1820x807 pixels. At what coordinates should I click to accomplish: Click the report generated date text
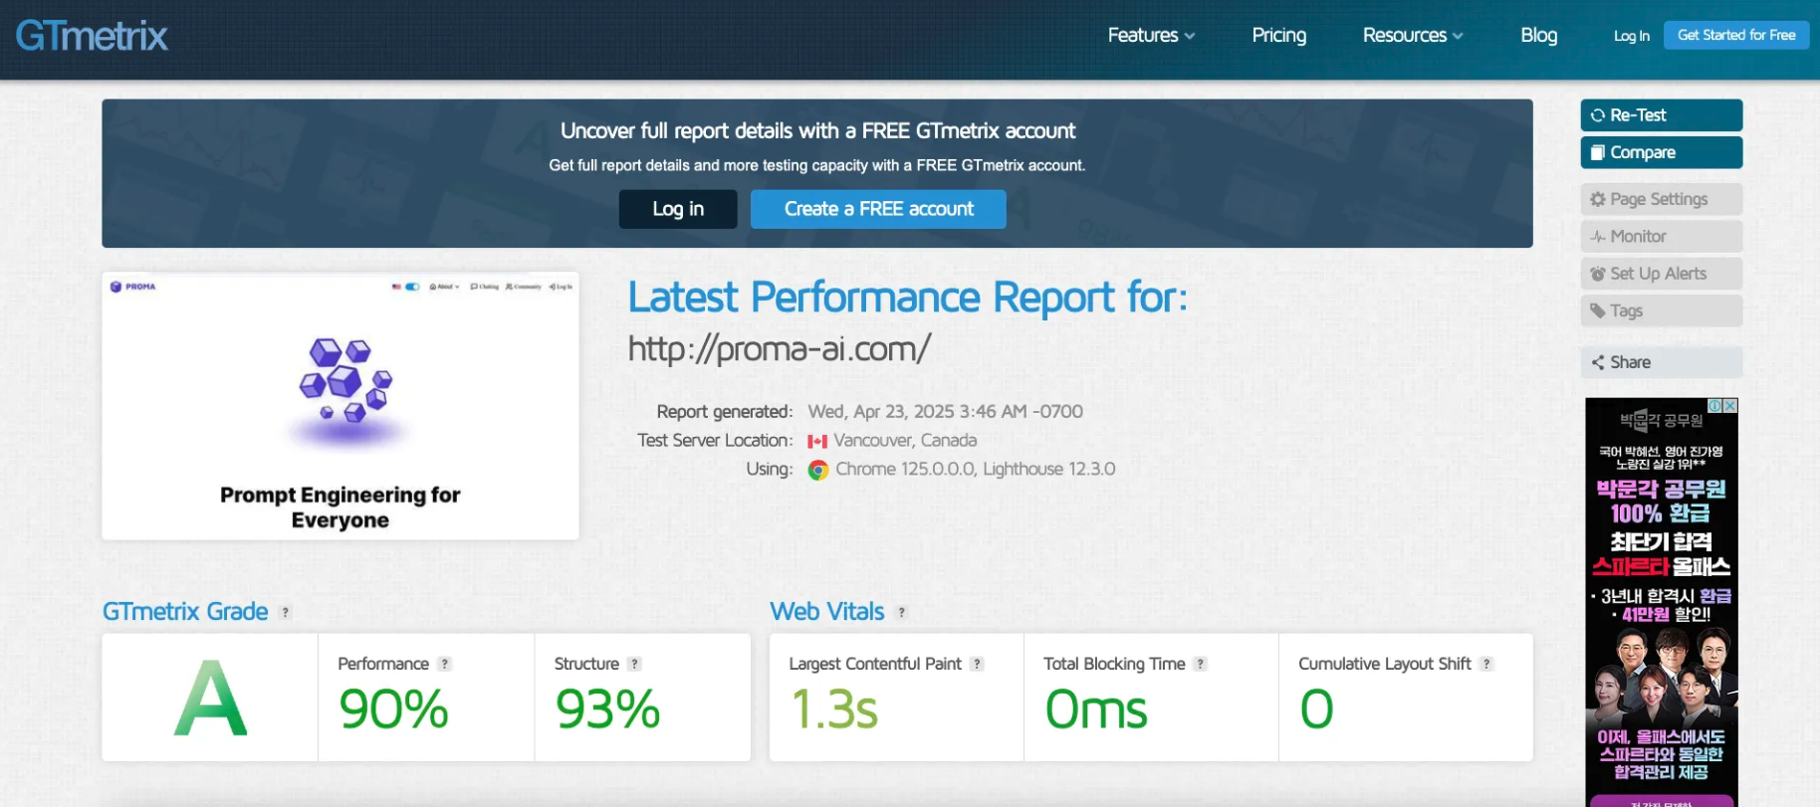pyautogui.click(x=945, y=412)
